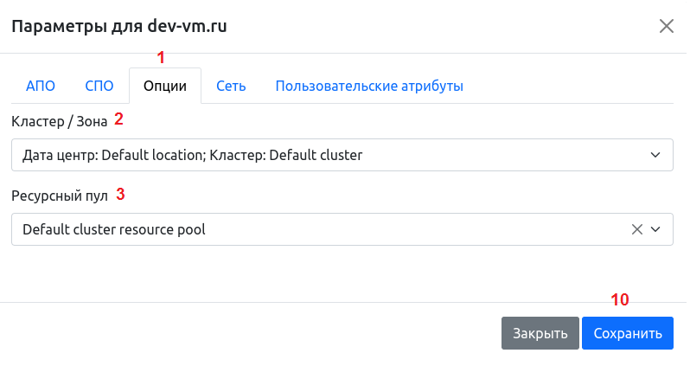The height and width of the screenshot is (366, 690).
Task: Expand the Ресурсный пул dropdown arrow
Action: click(655, 229)
